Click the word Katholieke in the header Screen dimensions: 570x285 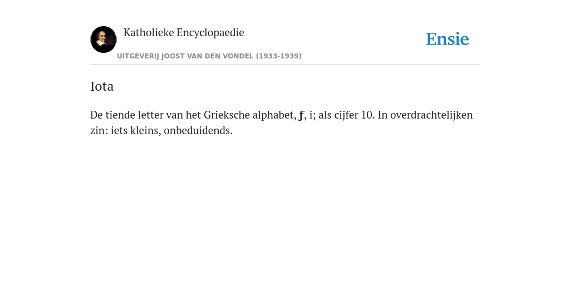[x=149, y=32]
